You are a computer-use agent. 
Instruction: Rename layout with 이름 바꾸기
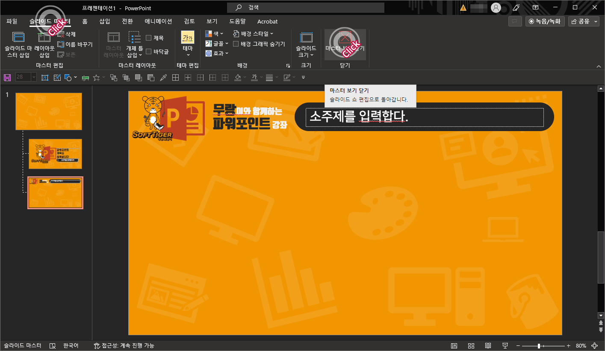coord(75,44)
